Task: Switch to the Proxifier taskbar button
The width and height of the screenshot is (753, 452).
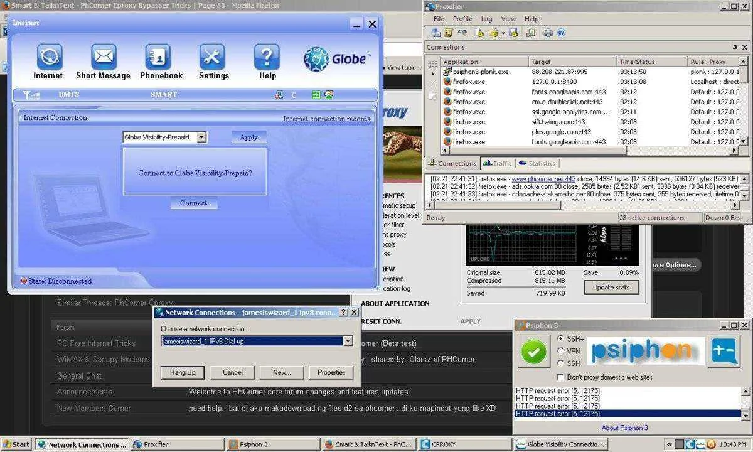Action: tap(176, 444)
